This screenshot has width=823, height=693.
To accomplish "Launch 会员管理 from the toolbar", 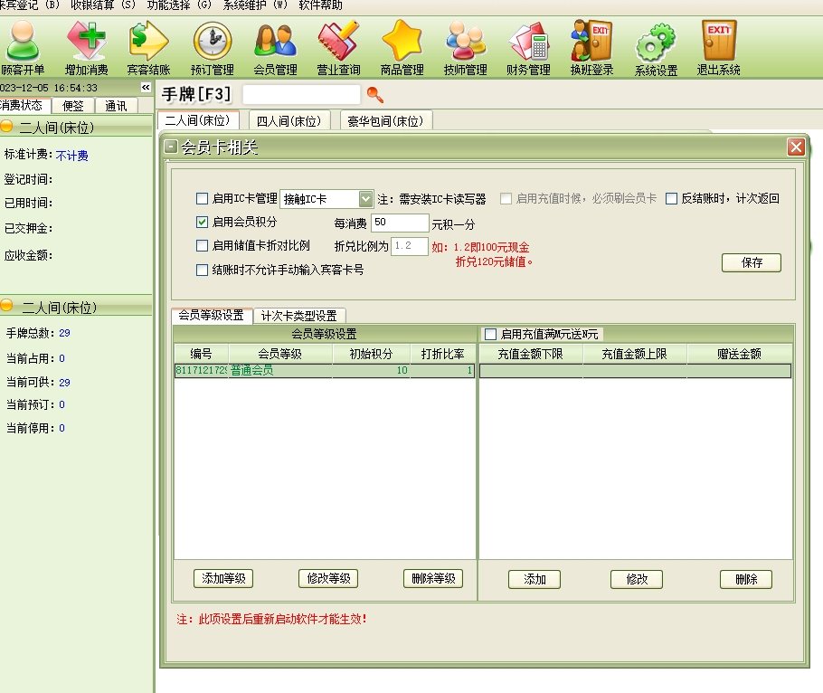I will tap(275, 42).
